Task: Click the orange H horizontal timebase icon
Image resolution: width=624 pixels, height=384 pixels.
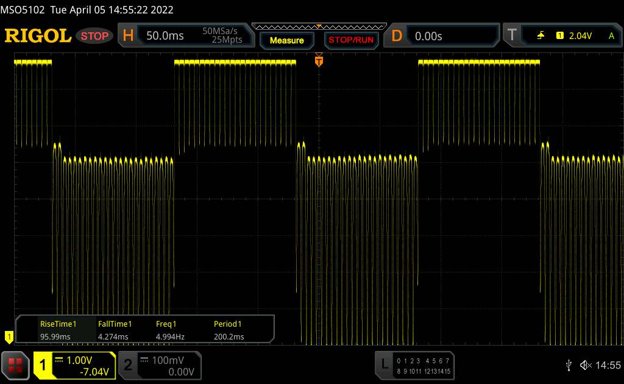Action: (x=128, y=36)
